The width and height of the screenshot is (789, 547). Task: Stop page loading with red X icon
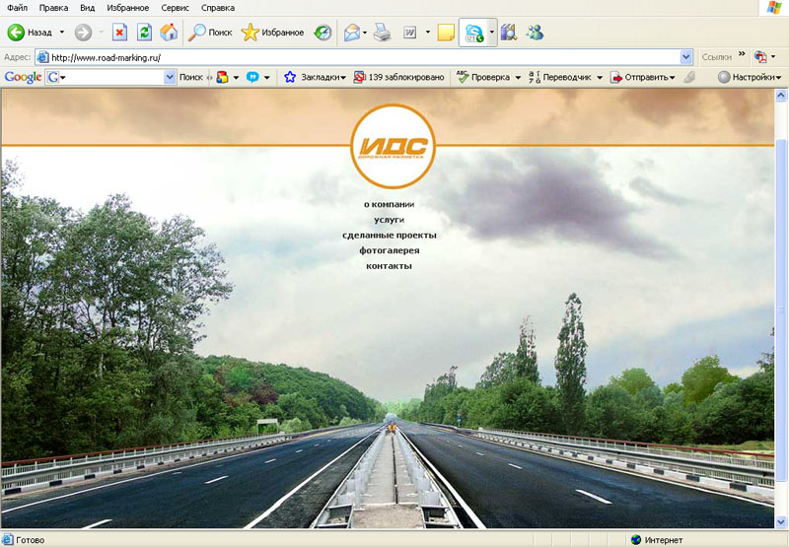pos(119,33)
